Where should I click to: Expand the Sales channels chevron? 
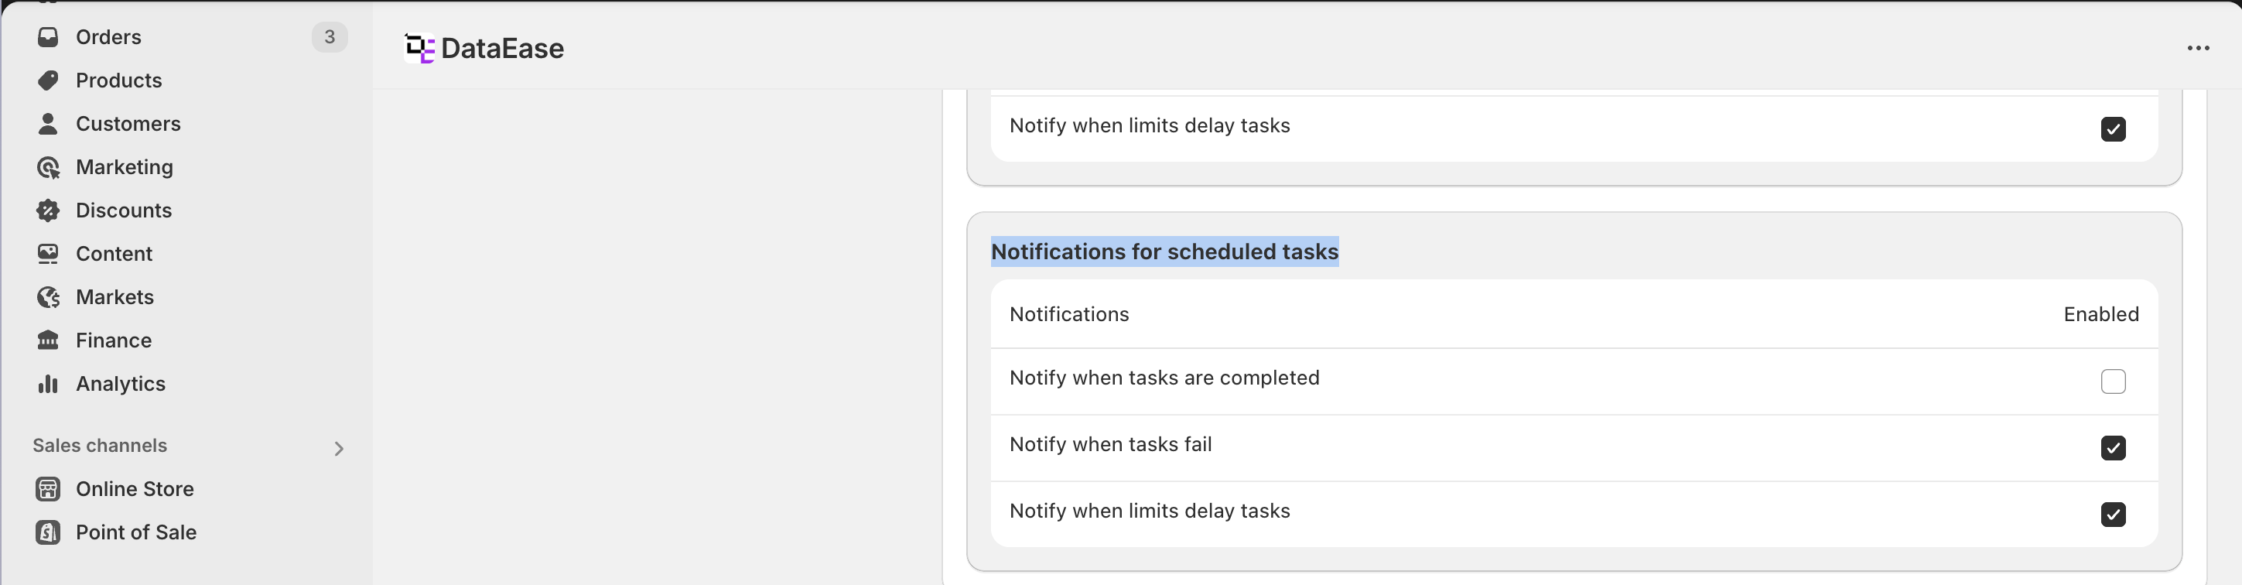tap(339, 448)
